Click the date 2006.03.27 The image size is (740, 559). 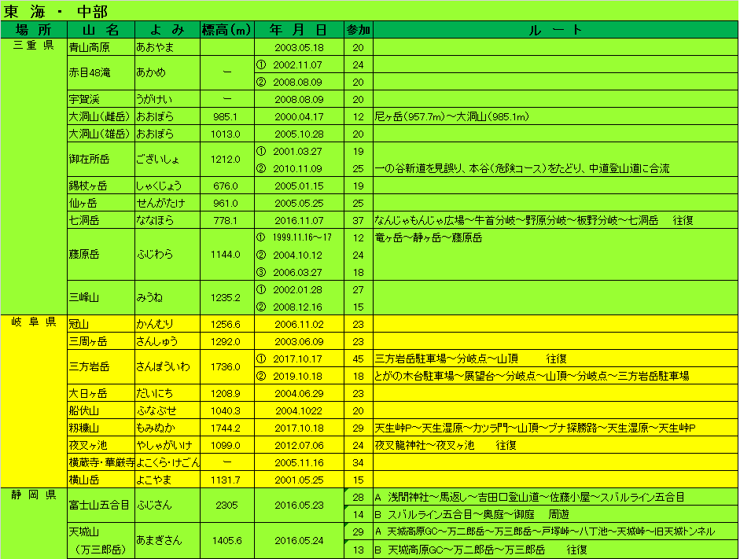[x=297, y=272]
